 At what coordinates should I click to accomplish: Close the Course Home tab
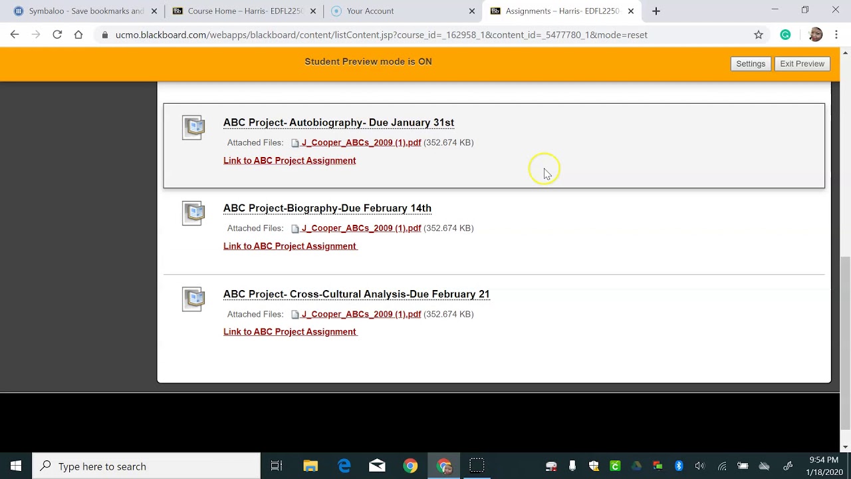click(313, 11)
